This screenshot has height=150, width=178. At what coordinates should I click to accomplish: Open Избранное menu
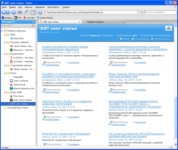point(40,7)
